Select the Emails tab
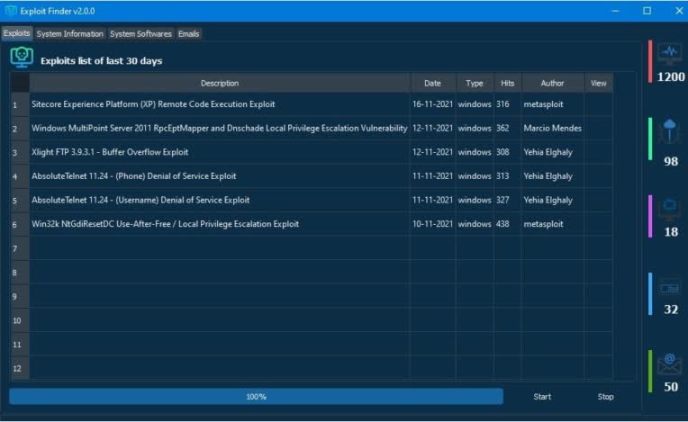The height and width of the screenshot is (422, 688). pos(189,34)
